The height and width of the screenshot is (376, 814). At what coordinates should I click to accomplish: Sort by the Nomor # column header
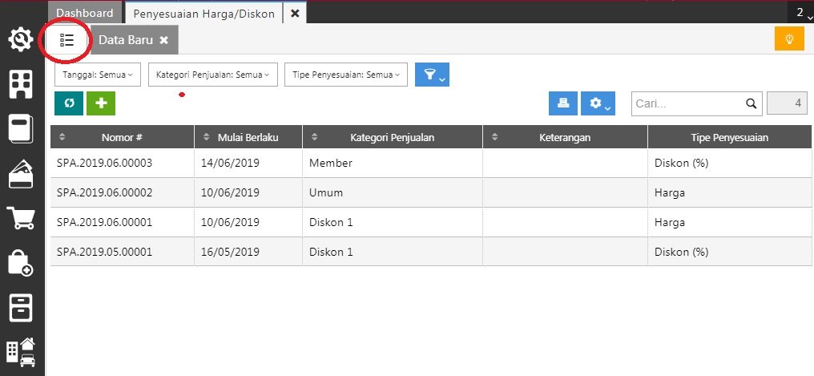click(122, 137)
